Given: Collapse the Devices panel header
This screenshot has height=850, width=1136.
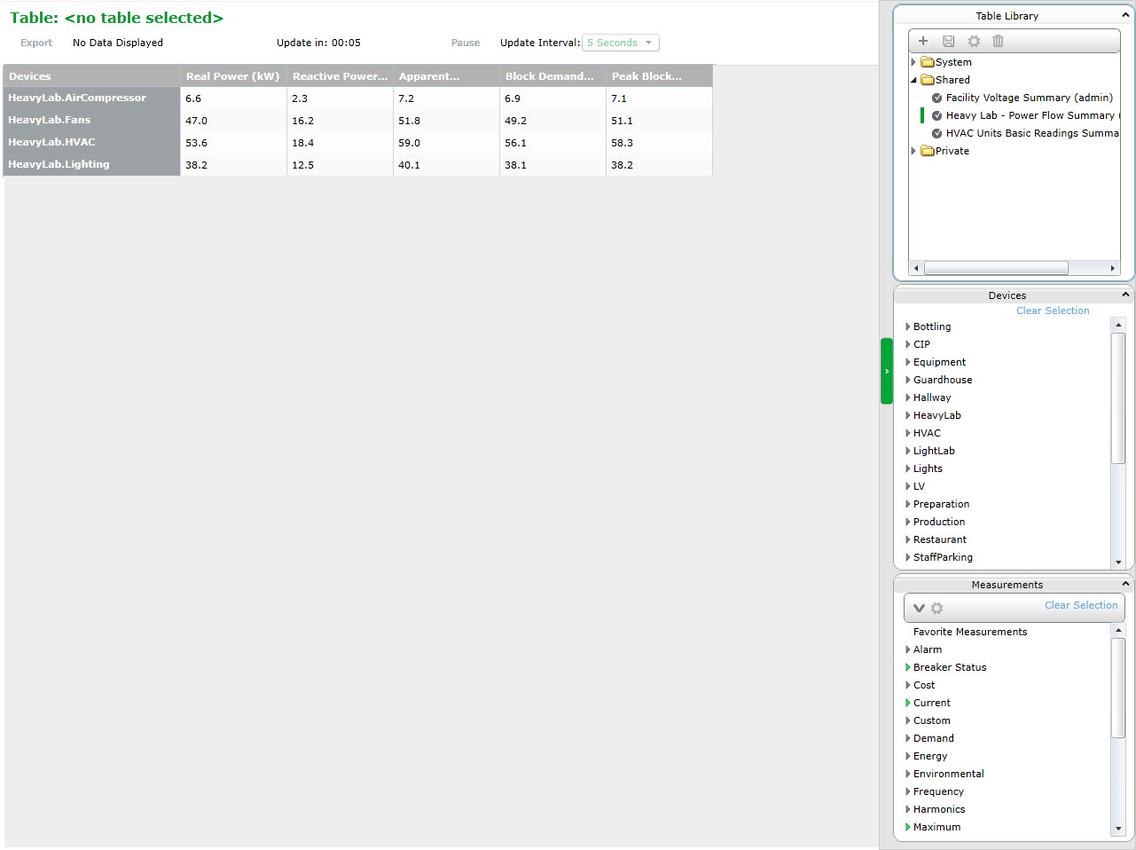Looking at the screenshot, I should [1125, 295].
